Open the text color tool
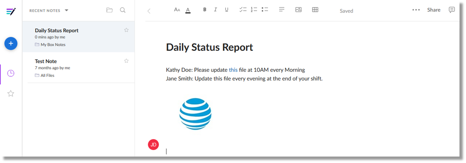The width and height of the screenshot is (466, 163). (x=188, y=10)
